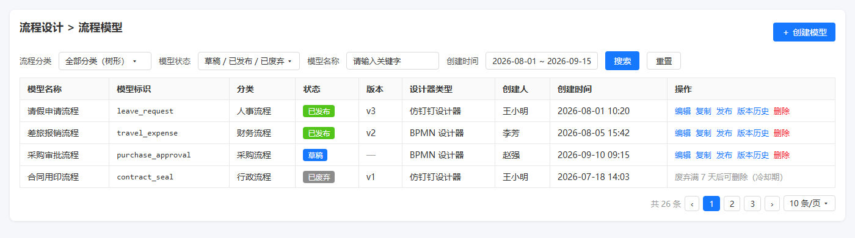Click the 已发布 badge of 请假申请流程
This screenshot has width=855, height=238.
pyautogui.click(x=319, y=111)
